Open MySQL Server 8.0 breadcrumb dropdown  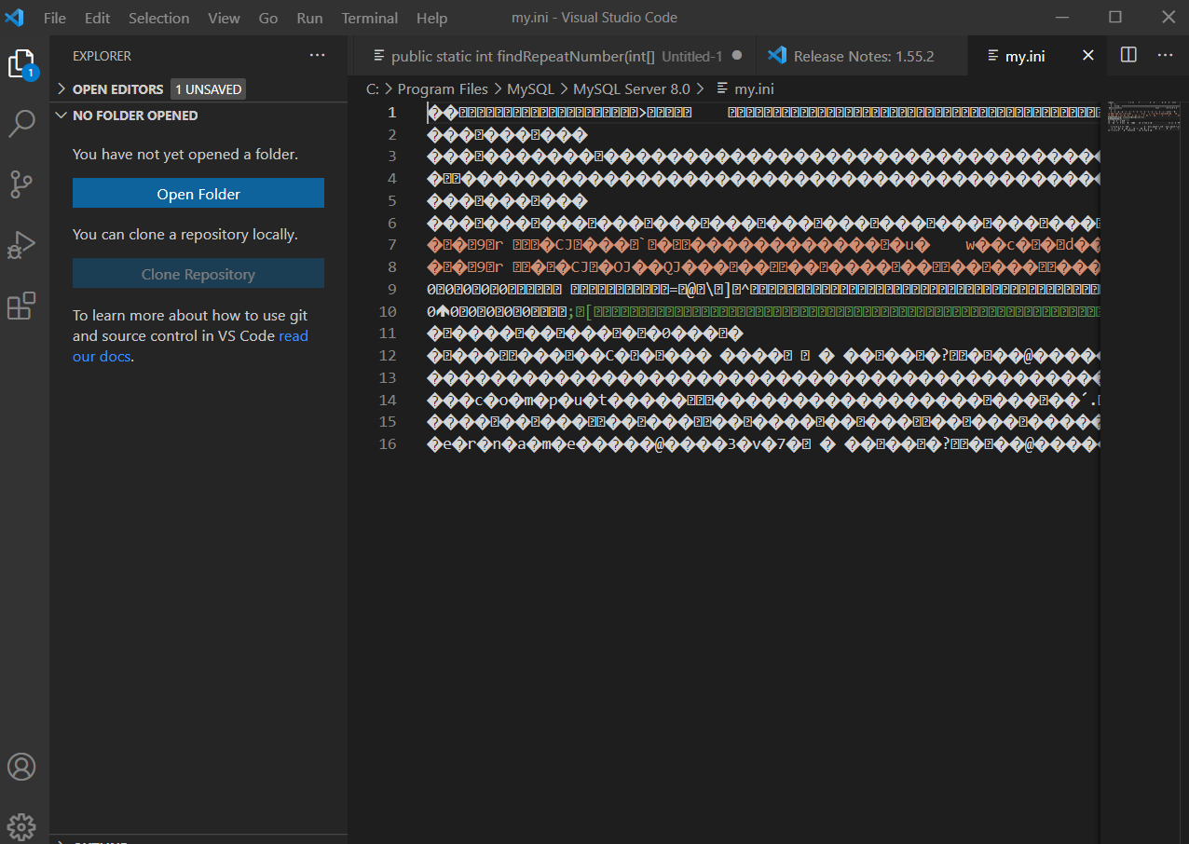click(x=631, y=89)
